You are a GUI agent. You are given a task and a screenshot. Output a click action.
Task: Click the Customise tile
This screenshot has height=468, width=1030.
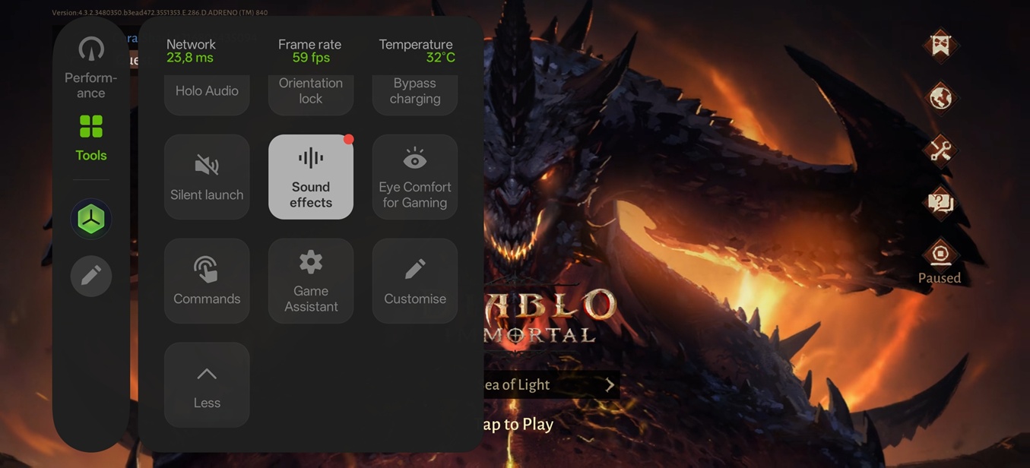[x=415, y=281]
